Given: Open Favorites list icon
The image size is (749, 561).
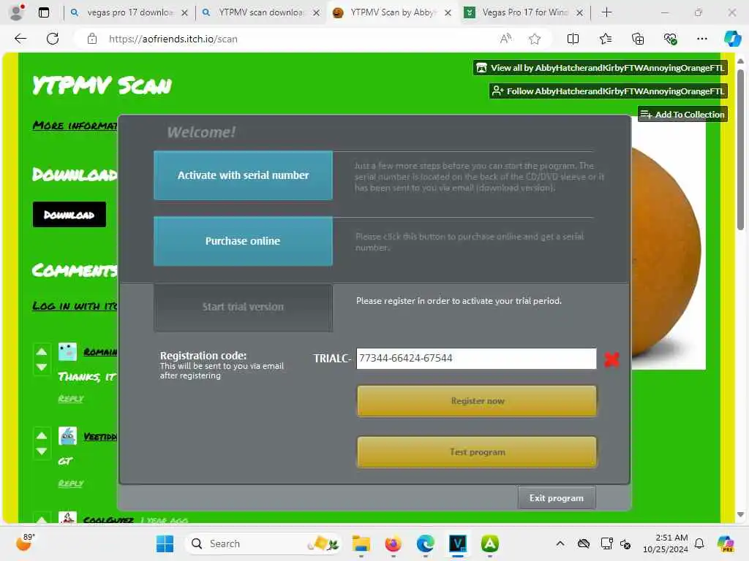Looking at the screenshot, I should coord(605,39).
